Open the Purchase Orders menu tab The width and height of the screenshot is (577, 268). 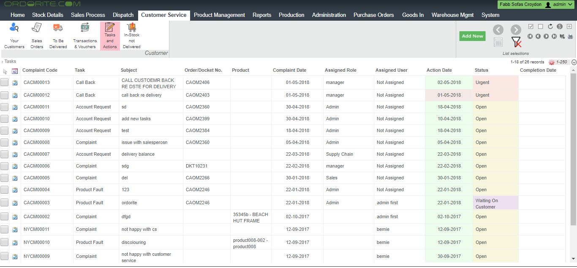[x=373, y=15]
